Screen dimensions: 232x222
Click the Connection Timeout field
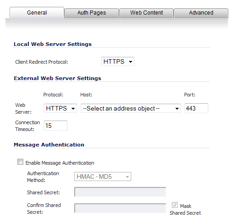tap(56, 126)
